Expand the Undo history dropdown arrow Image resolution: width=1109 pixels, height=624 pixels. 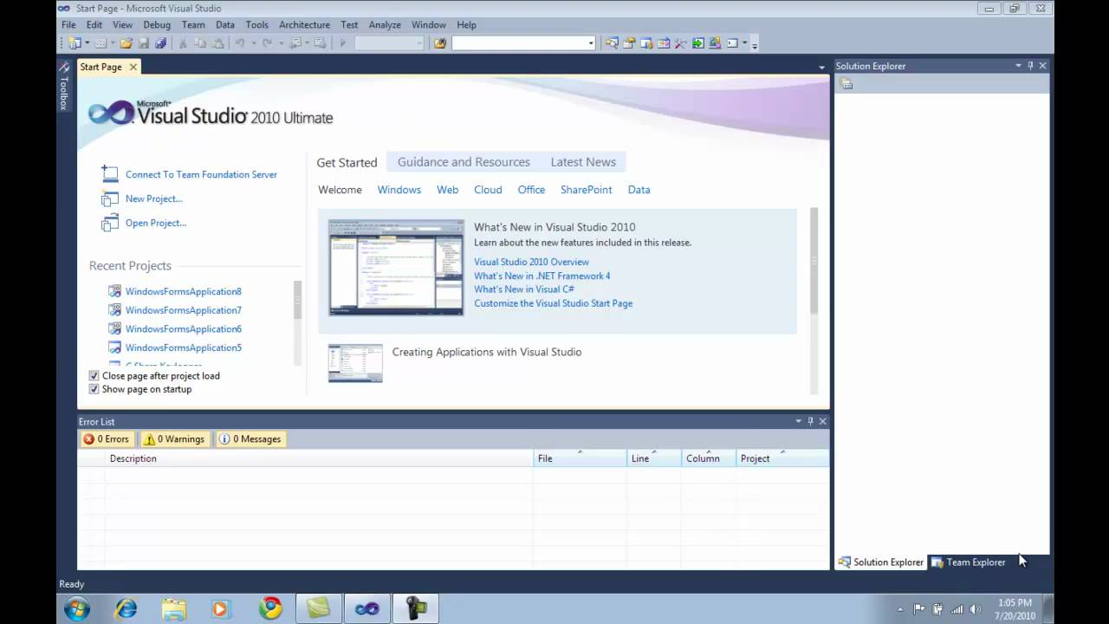(x=254, y=43)
